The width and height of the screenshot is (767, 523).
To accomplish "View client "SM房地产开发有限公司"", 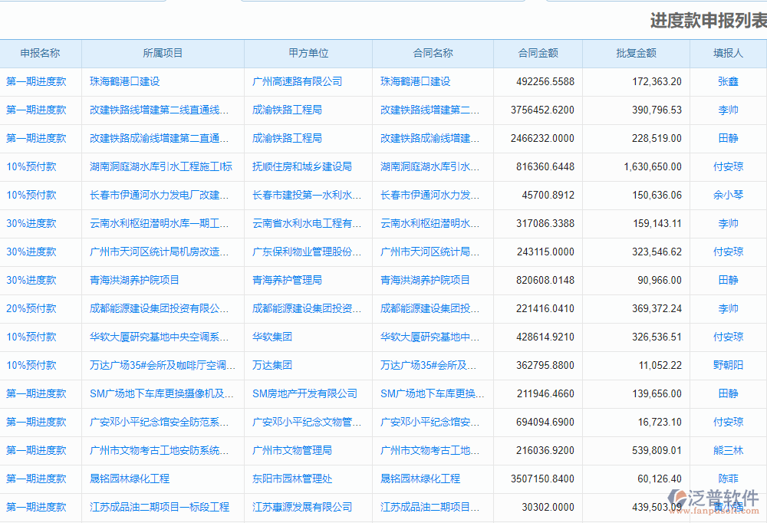I will [x=304, y=393].
